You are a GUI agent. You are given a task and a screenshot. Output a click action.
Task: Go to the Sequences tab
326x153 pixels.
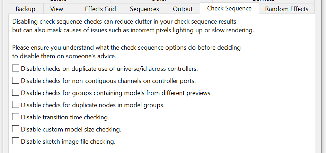pos(144,9)
